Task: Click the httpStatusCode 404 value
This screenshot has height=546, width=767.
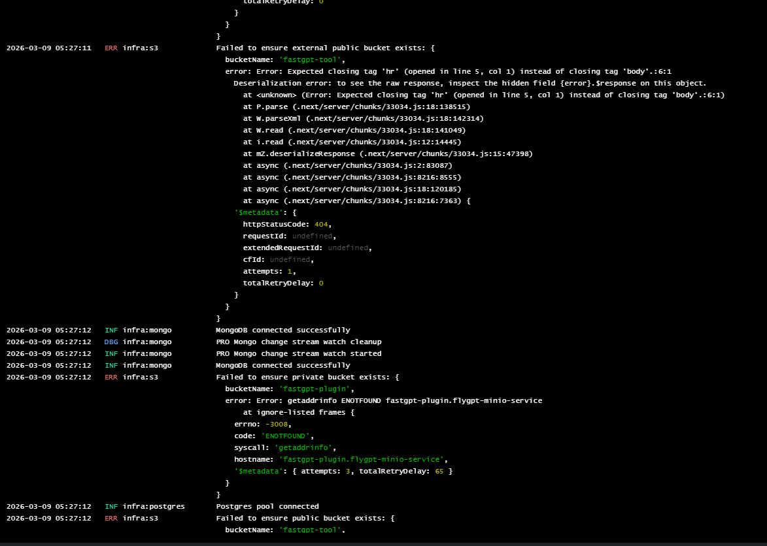Action: pos(321,224)
